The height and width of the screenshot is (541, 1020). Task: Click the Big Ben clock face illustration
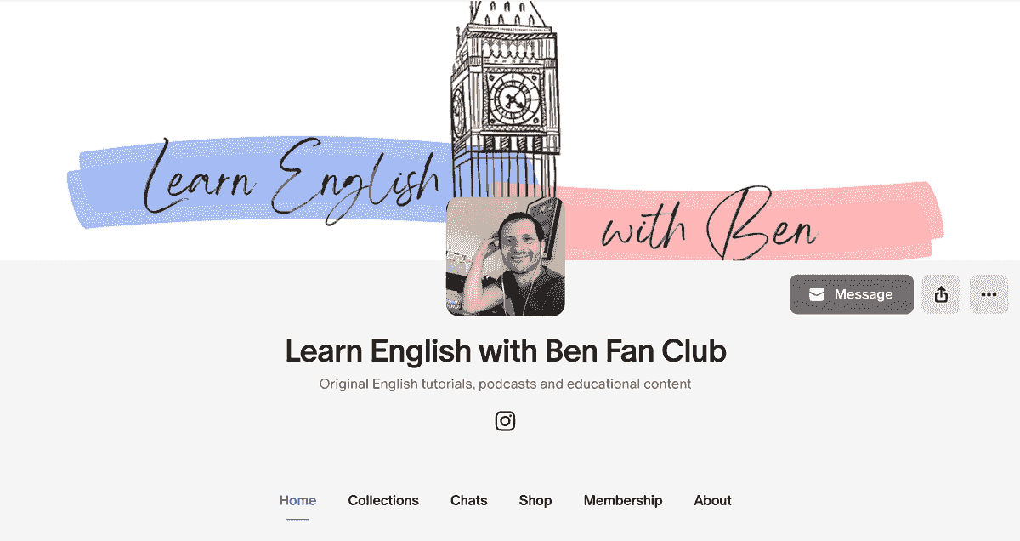(x=513, y=100)
